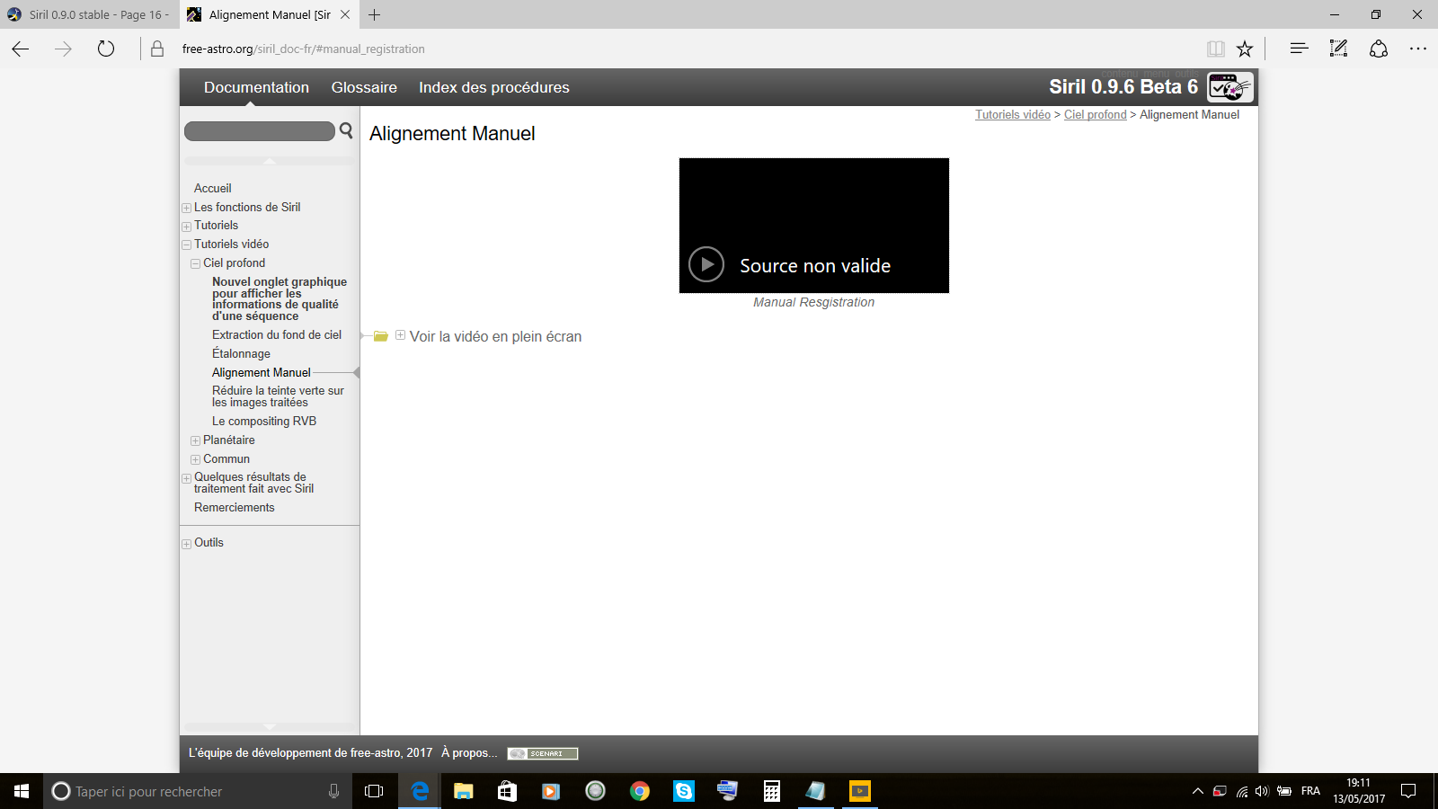Open the Glossaire menu item
This screenshot has width=1438, height=809.
coord(364,87)
